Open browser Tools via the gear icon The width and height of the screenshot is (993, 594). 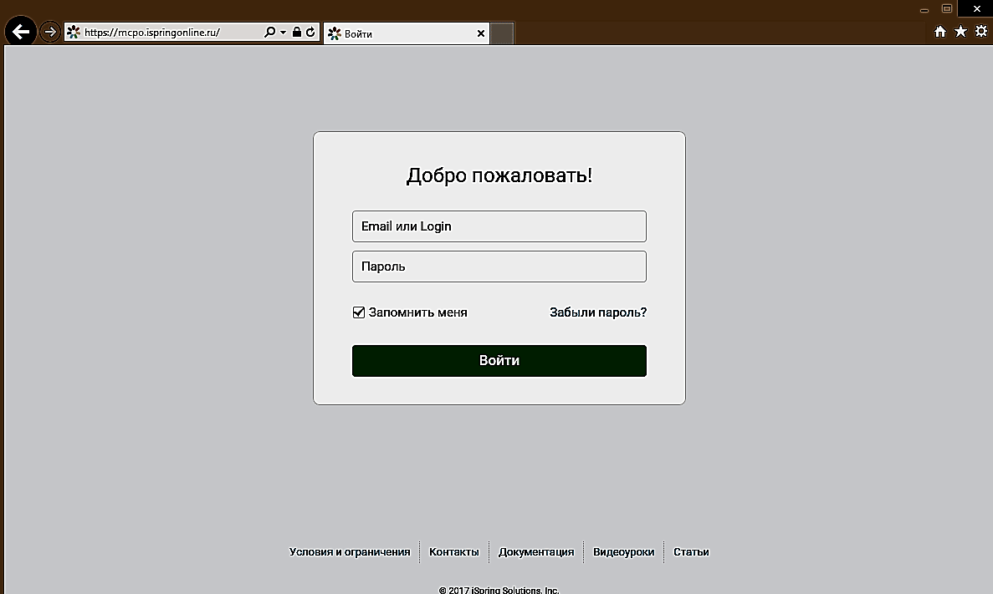980,31
